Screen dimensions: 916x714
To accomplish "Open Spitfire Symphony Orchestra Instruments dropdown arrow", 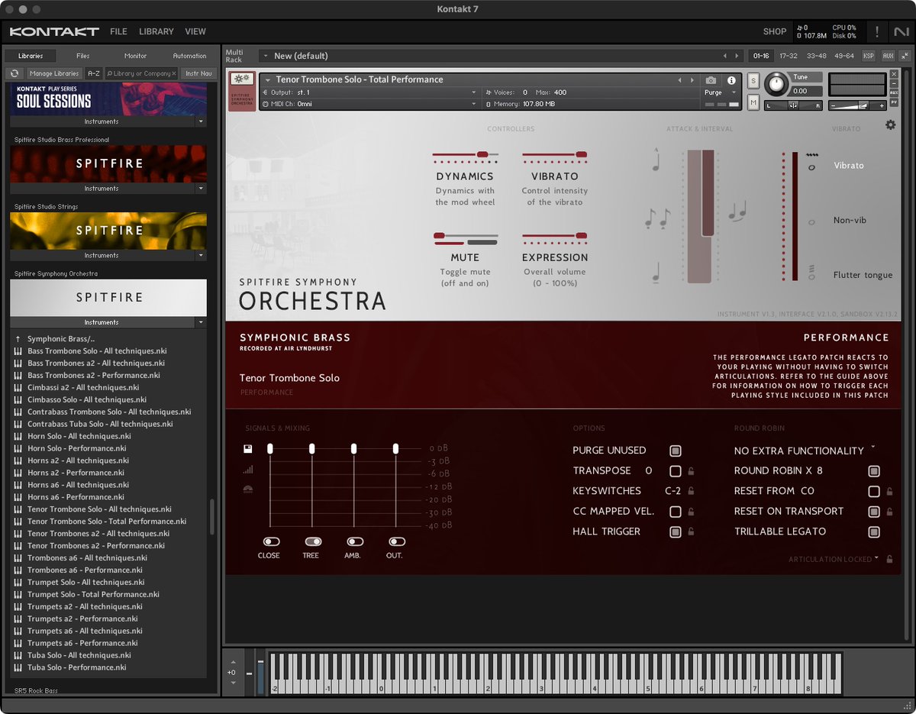I will coord(201,322).
